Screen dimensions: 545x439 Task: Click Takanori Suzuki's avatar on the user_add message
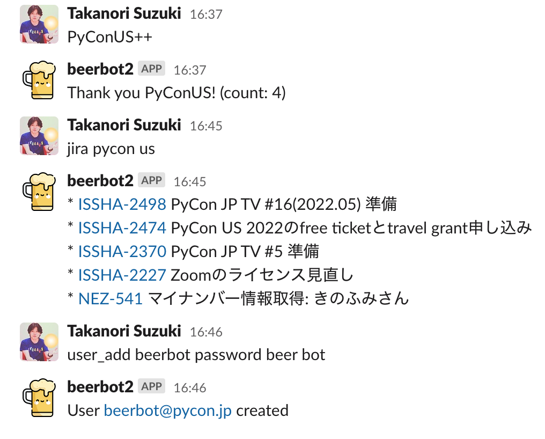(39, 342)
